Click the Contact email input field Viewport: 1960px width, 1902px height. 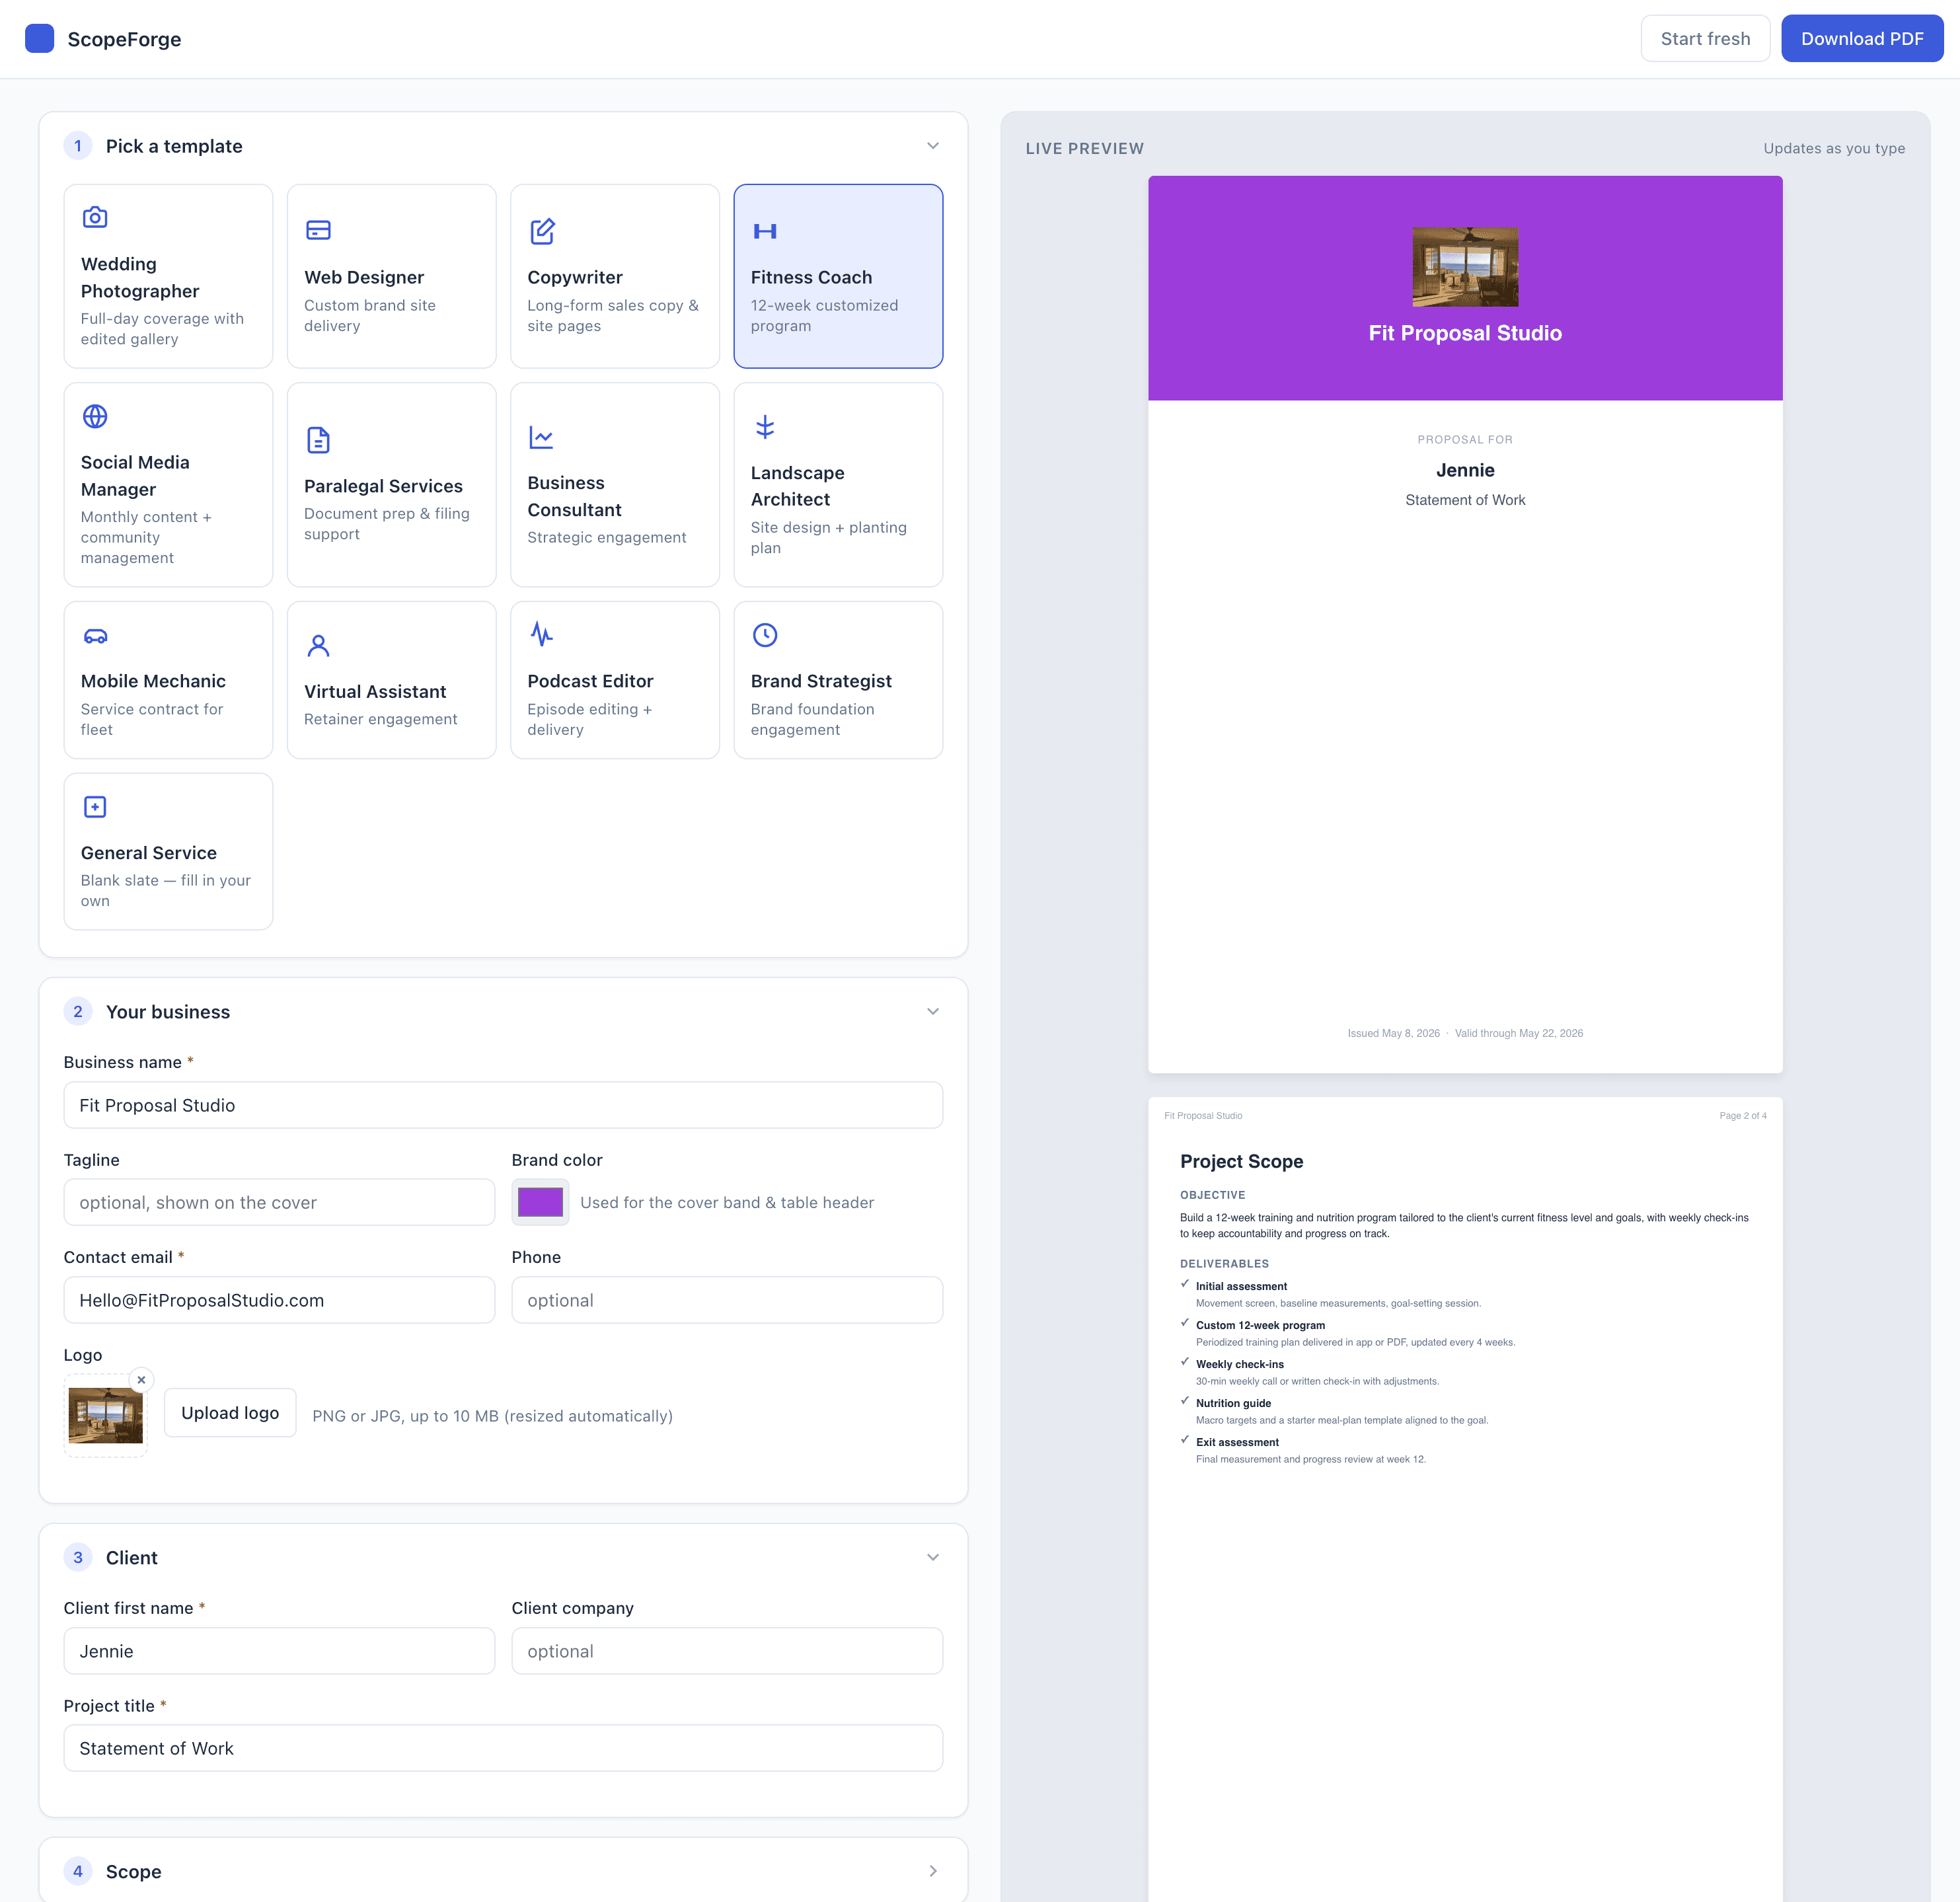coord(279,1300)
